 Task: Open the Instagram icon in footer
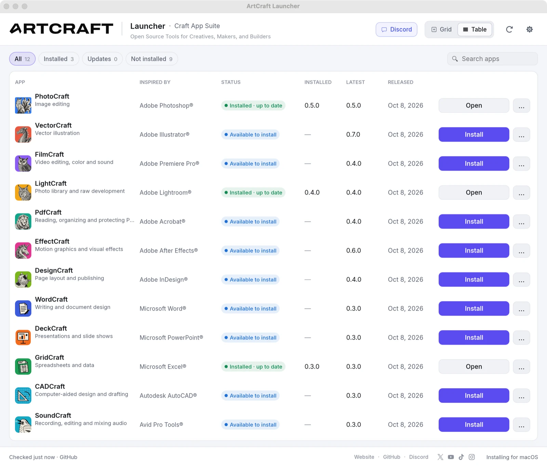[x=472, y=457]
